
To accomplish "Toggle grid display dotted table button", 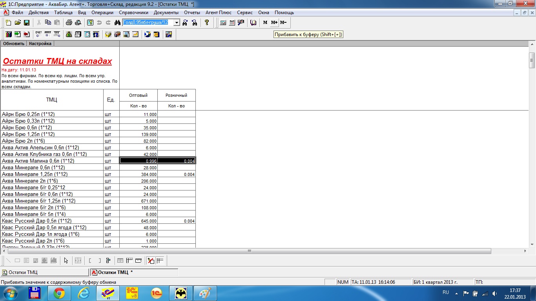I will [x=120, y=260].
